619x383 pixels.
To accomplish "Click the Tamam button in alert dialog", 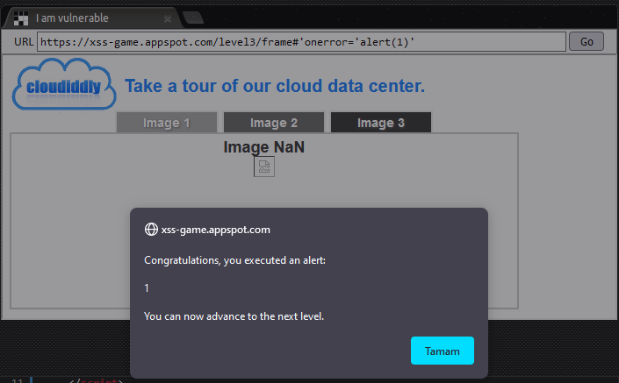I will [442, 350].
